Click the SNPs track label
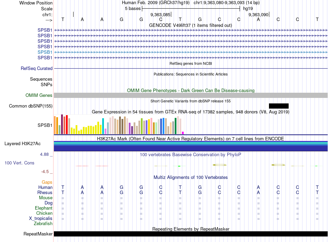 (x=47, y=84)
